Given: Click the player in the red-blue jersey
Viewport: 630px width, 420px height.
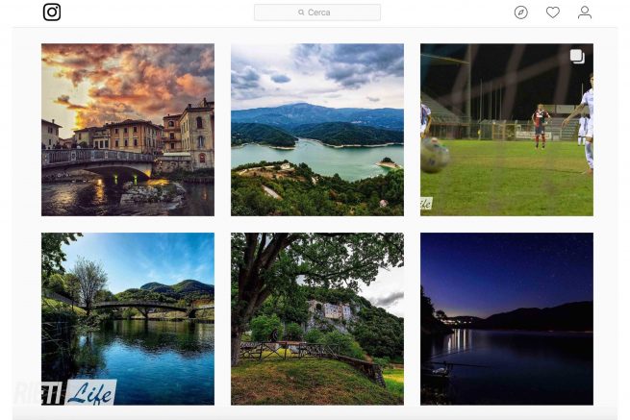Looking at the screenshot, I should [x=541, y=126].
